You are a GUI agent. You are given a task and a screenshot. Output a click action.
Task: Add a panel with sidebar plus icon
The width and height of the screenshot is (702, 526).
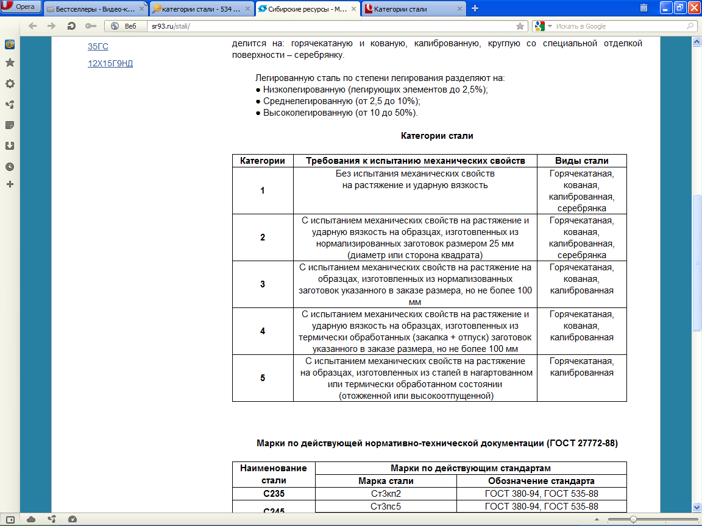(10, 184)
